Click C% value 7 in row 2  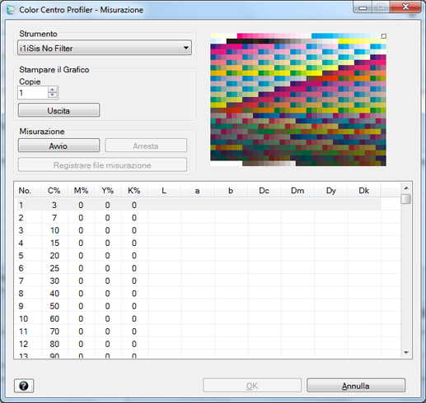coord(54,218)
